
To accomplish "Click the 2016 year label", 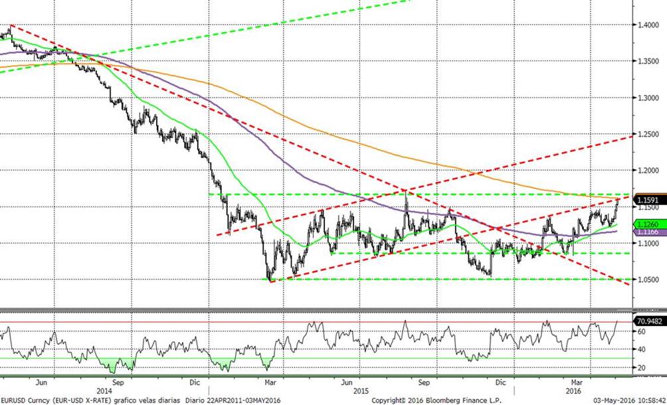I will coord(573,391).
